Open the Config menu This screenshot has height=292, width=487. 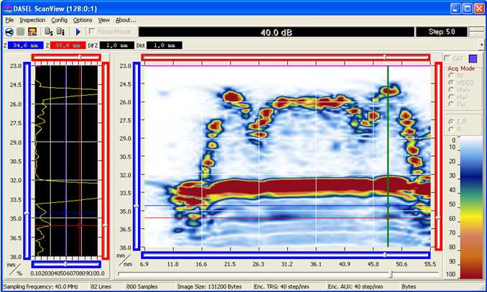pos(59,20)
